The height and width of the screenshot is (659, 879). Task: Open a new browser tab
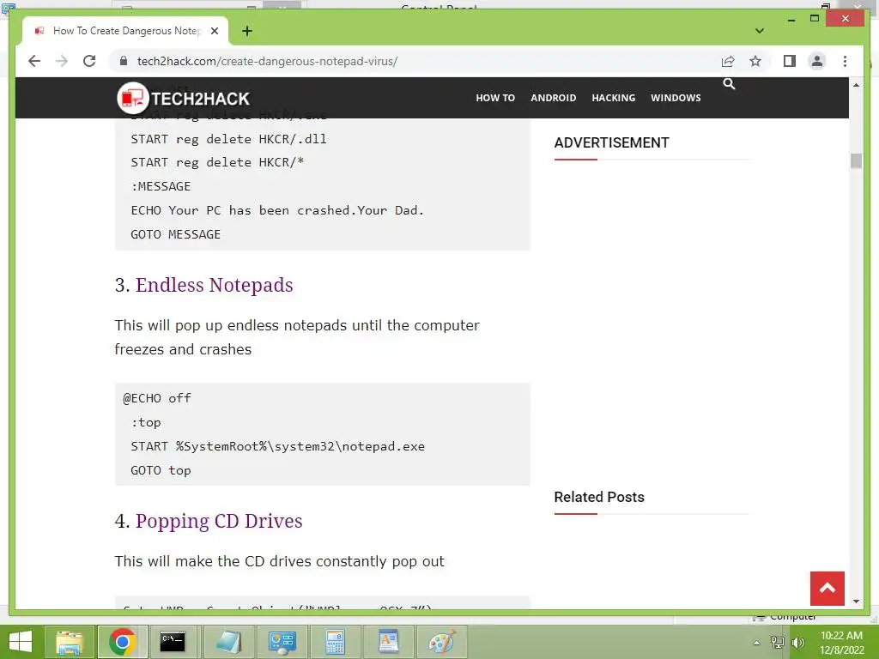tap(246, 31)
